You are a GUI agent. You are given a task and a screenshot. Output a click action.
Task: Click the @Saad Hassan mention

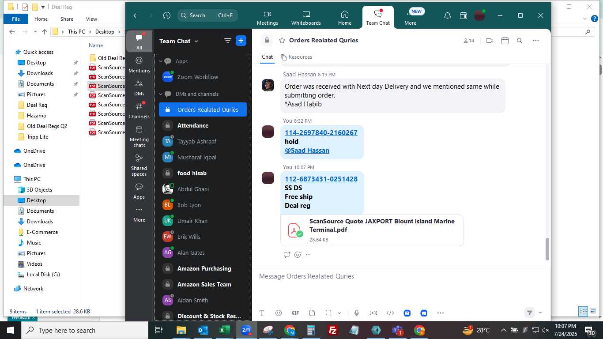[307, 150]
